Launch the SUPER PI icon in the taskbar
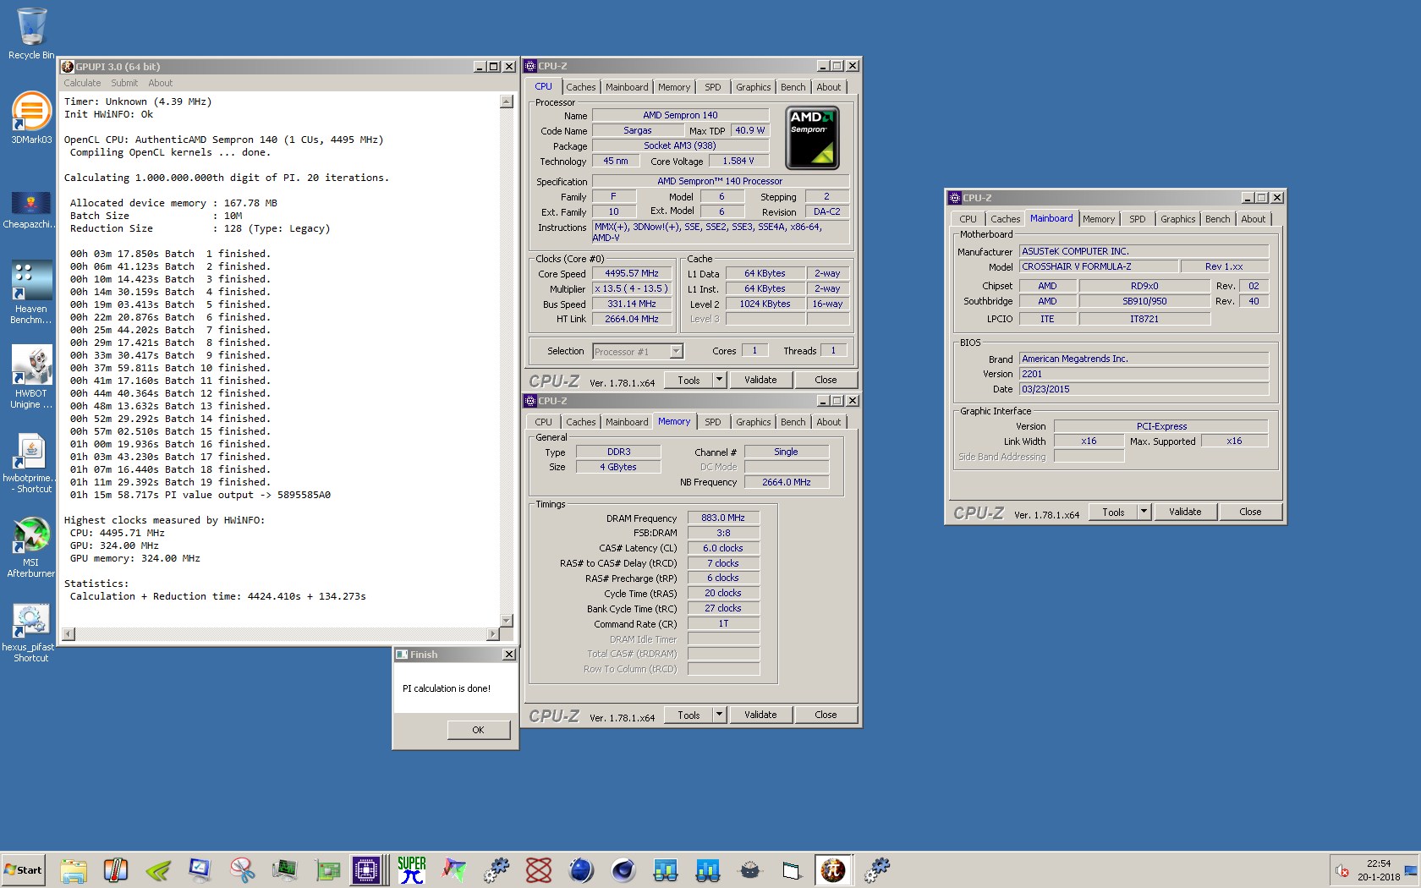This screenshot has width=1421, height=888. [412, 869]
